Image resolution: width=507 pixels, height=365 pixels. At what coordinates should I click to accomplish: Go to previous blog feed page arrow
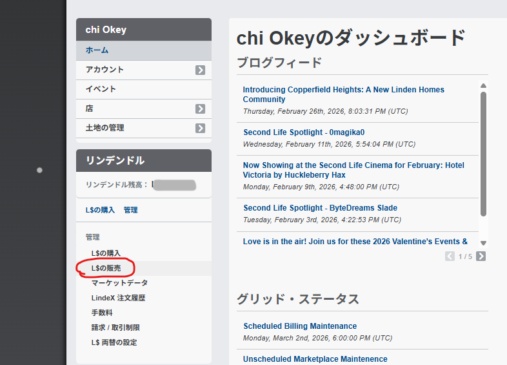tap(450, 256)
